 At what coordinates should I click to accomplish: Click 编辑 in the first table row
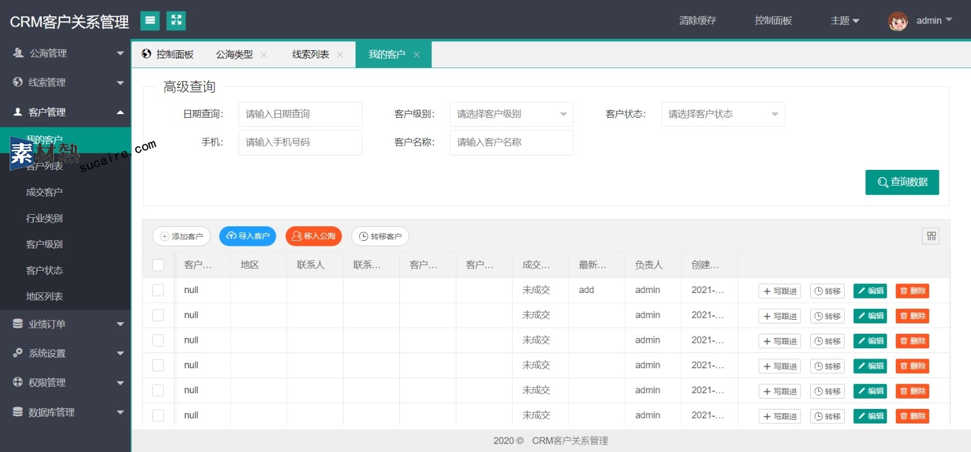pyautogui.click(x=870, y=291)
